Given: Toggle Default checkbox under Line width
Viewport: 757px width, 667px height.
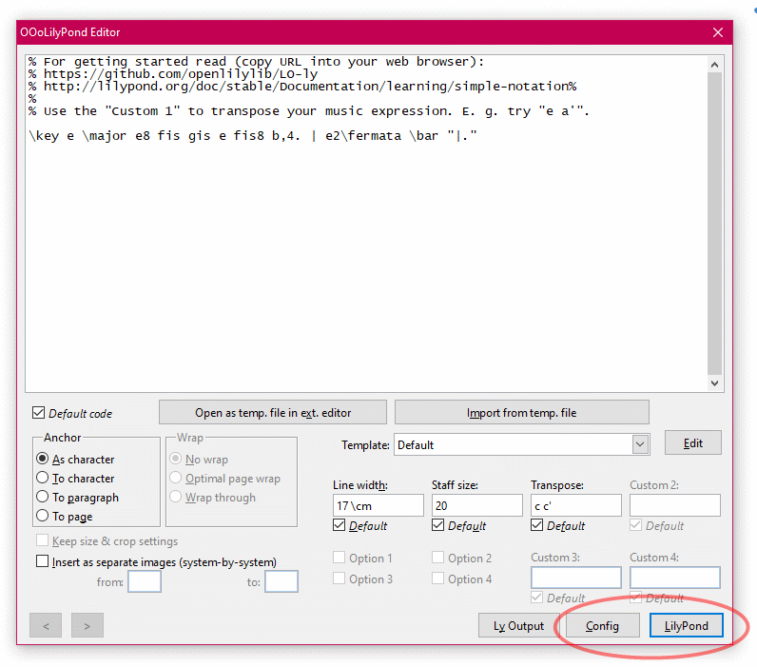Looking at the screenshot, I should tap(340, 525).
